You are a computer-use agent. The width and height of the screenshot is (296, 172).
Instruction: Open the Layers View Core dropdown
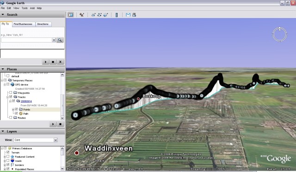(55, 140)
